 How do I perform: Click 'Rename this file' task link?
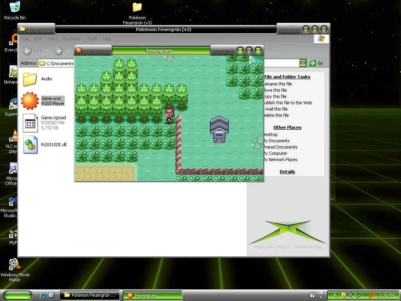278,84
